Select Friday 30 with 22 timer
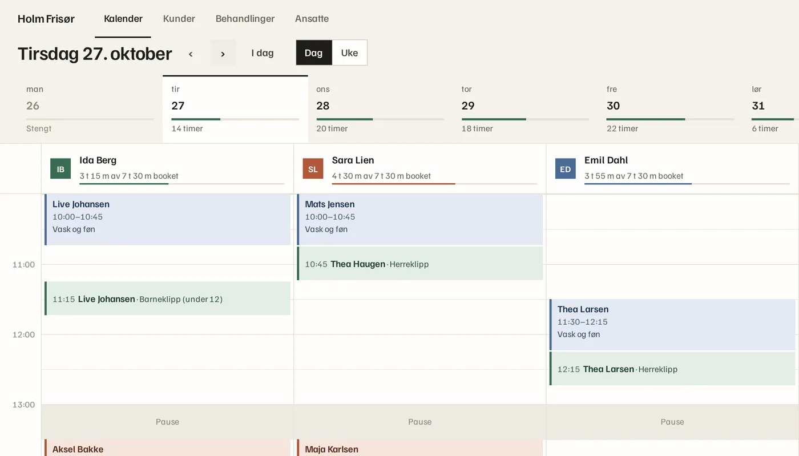Image resolution: width=799 pixels, height=456 pixels. tap(671, 109)
